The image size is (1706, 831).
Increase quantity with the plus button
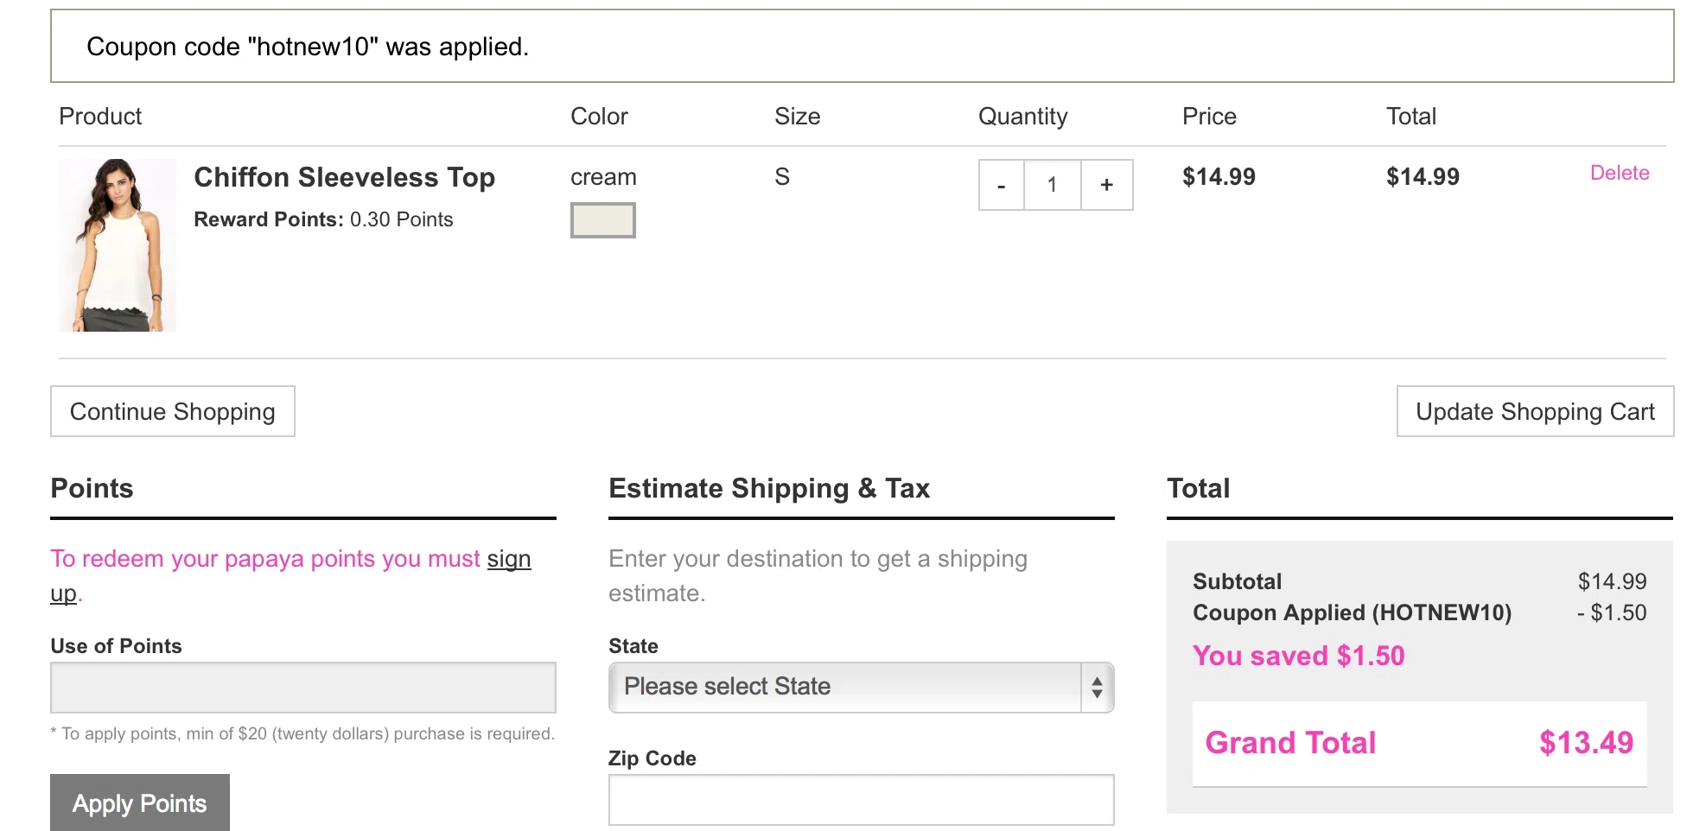1106,185
